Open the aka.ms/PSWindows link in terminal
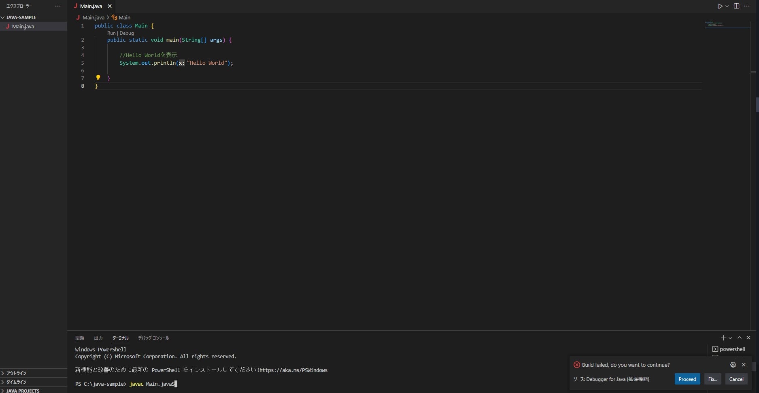 (x=293, y=370)
